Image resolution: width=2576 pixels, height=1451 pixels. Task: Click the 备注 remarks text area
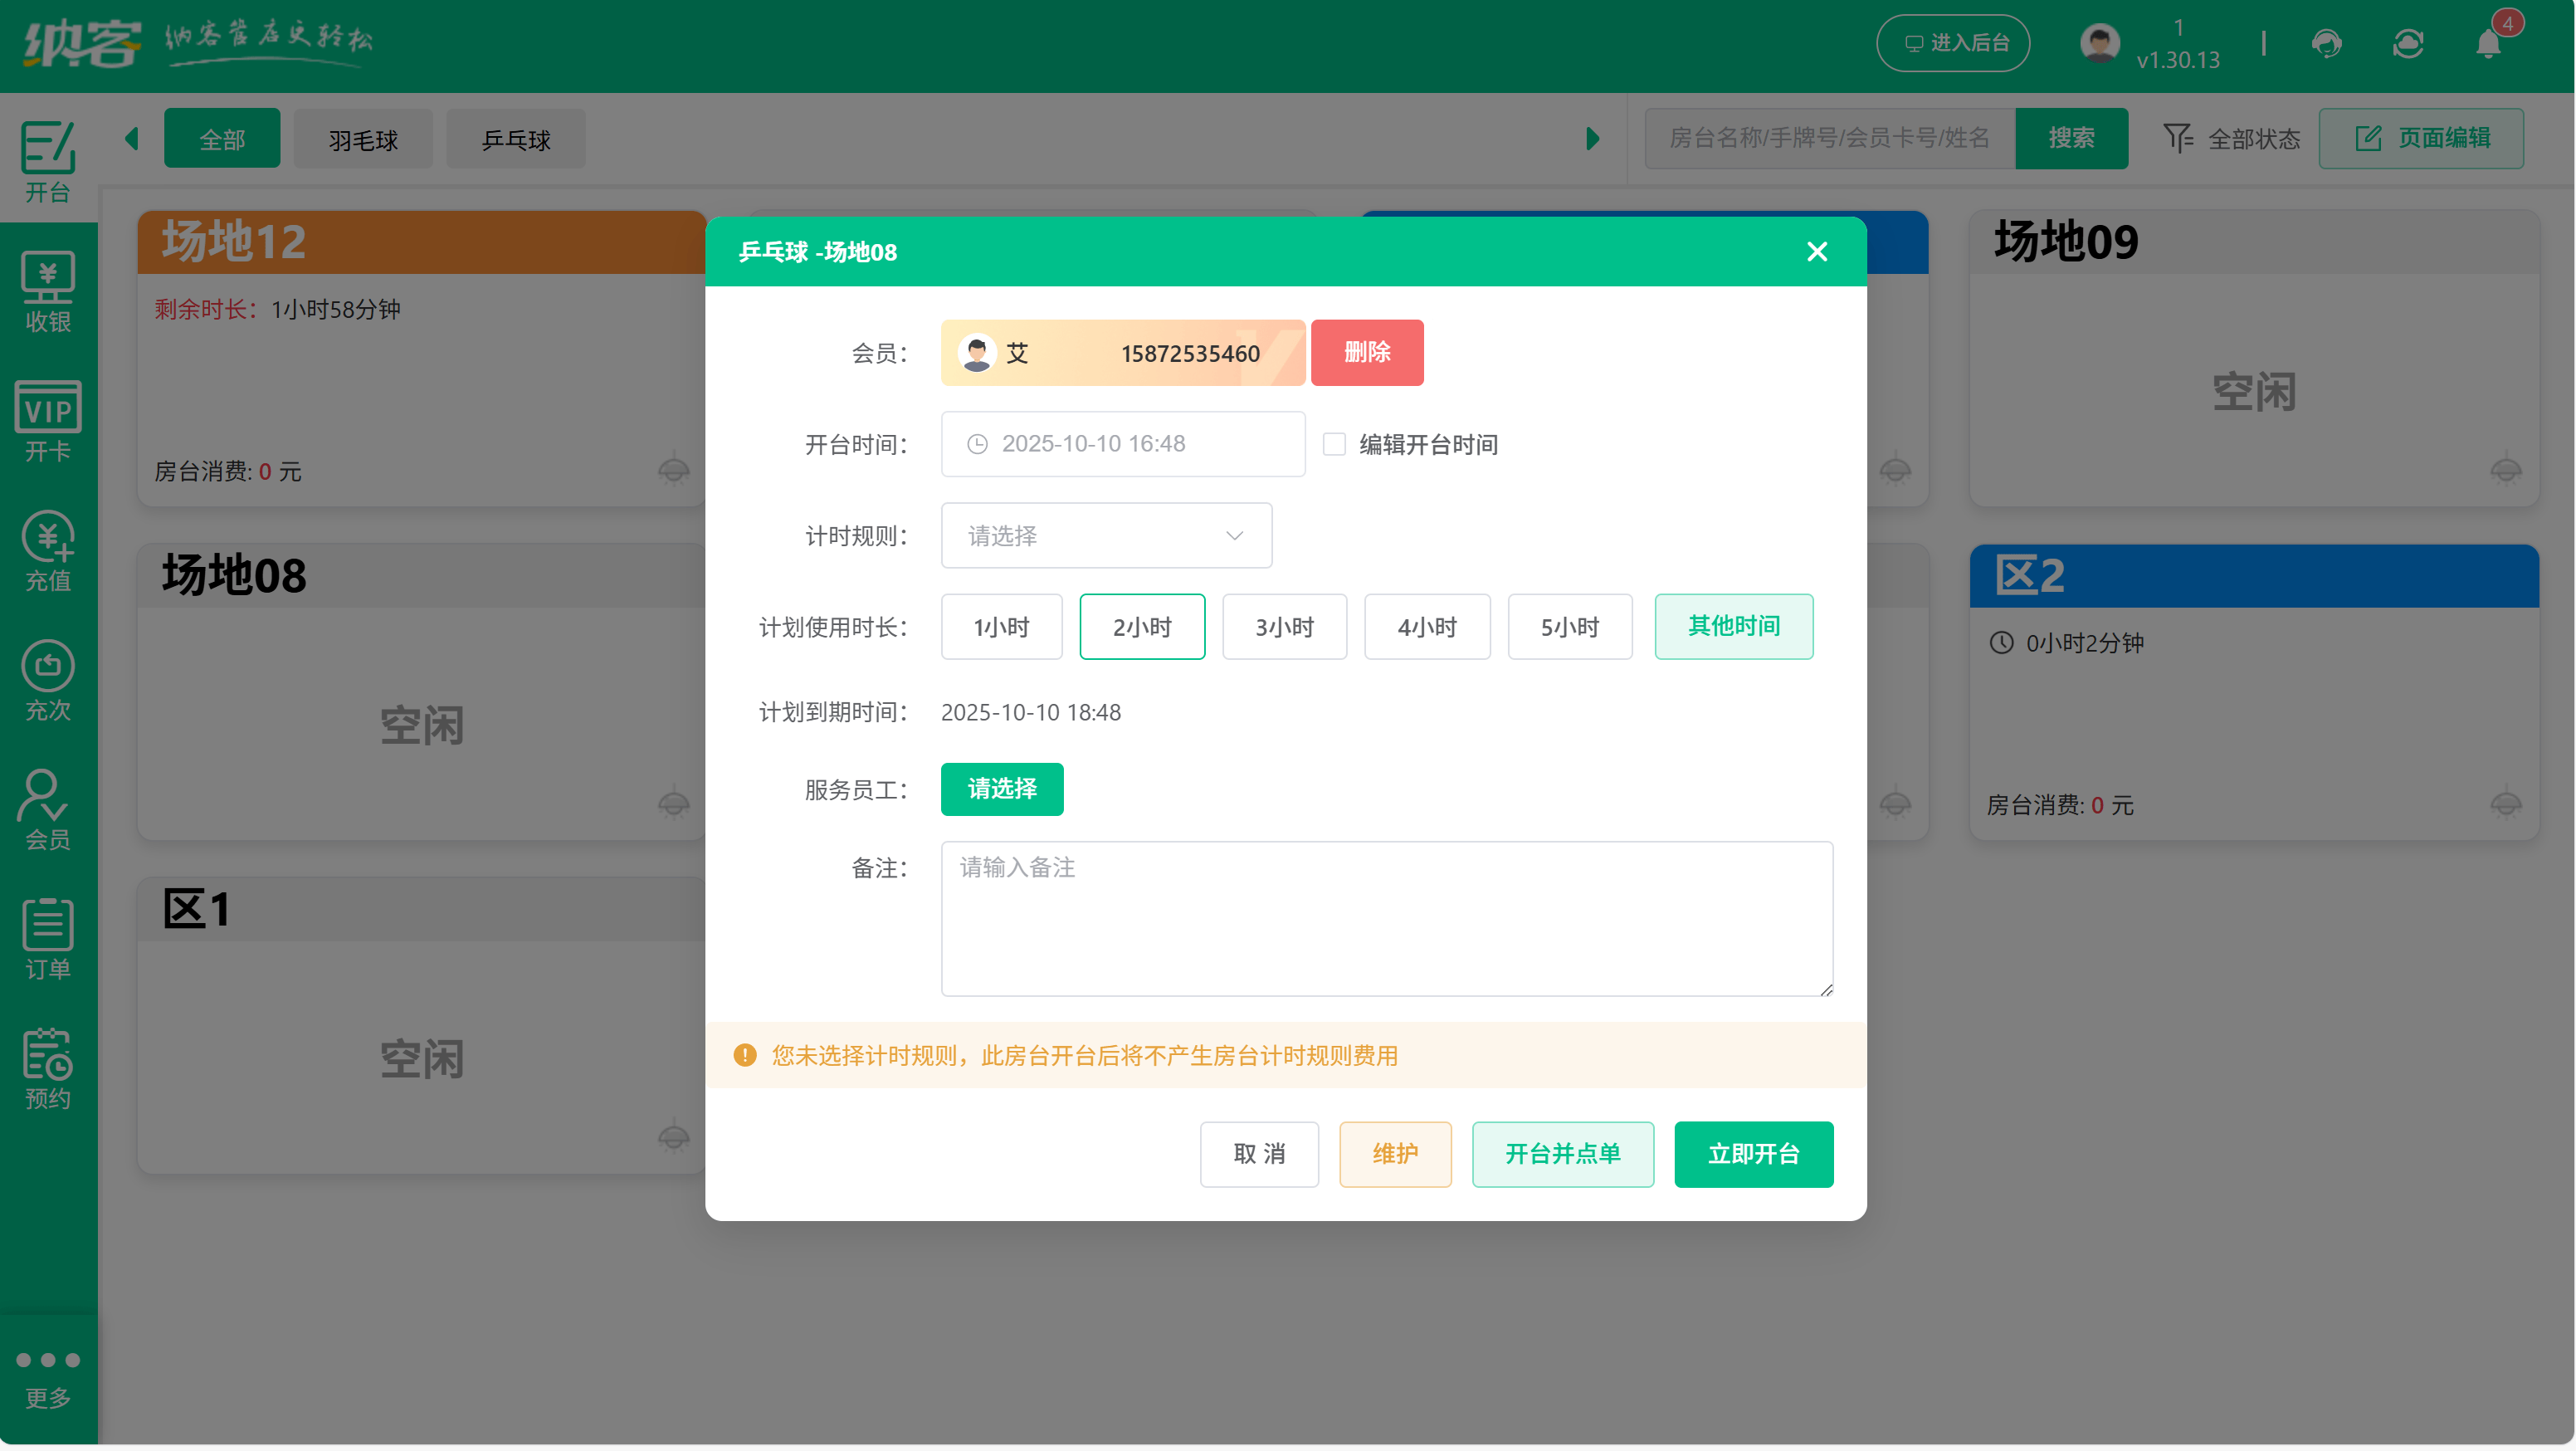(1386, 918)
